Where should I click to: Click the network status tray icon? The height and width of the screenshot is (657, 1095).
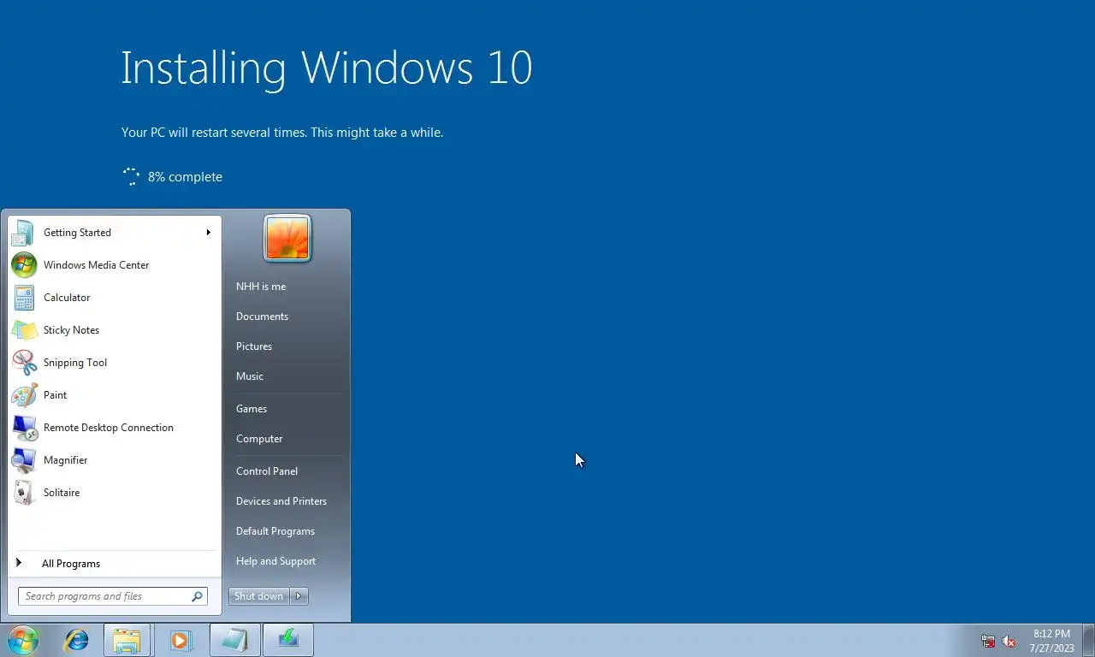coord(988,641)
